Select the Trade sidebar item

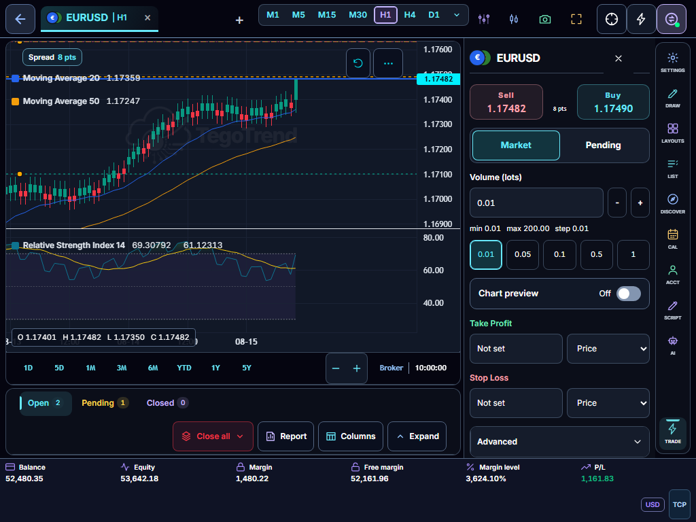coord(672,433)
